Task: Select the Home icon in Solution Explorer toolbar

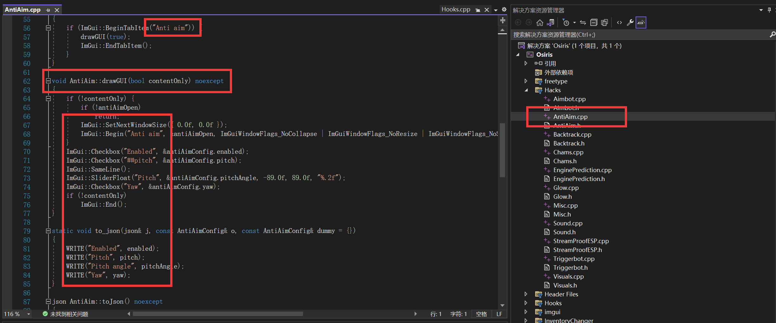Action: point(540,23)
